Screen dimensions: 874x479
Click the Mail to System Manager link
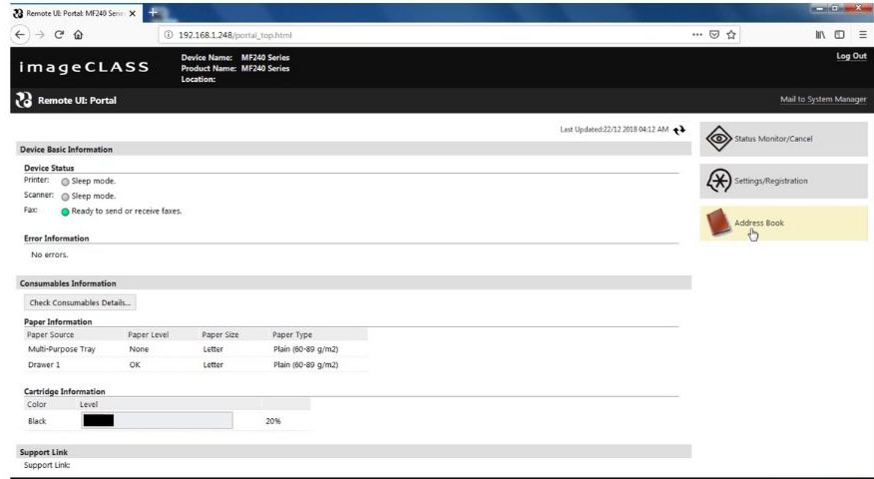click(x=822, y=100)
